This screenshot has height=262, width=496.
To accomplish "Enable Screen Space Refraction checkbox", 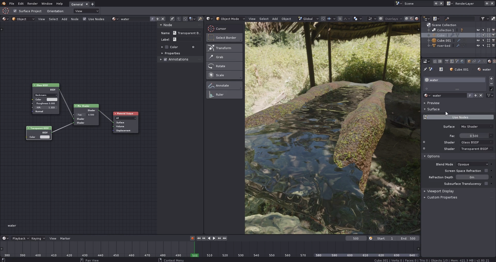I will [x=486, y=171].
